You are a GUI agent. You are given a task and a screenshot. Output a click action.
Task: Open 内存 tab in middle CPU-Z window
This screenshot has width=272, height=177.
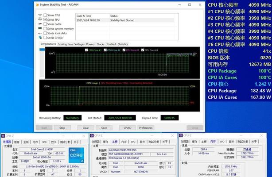[x=124, y=142]
